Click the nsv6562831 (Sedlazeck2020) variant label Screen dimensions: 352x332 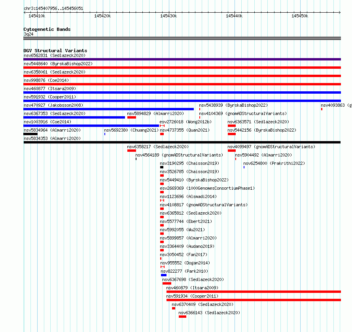tap(55, 55)
